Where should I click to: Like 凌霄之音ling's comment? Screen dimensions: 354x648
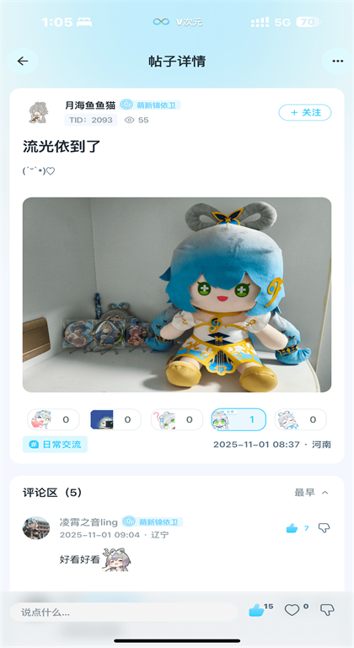point(292,528)
